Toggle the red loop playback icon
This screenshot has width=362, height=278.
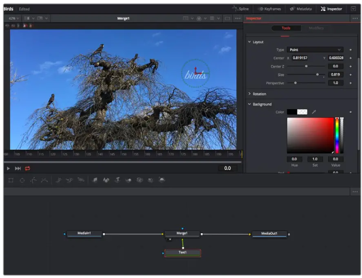tap(28, 169)
